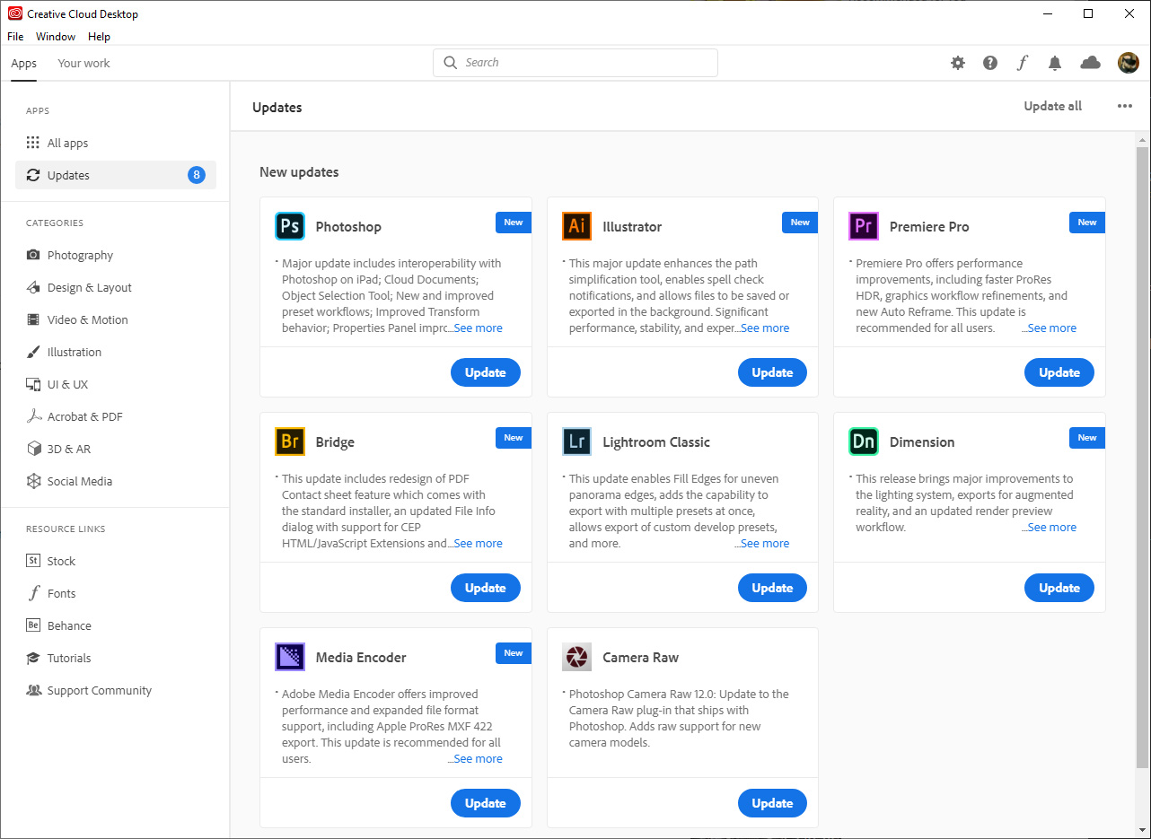Open the settings gear icon

958,63
